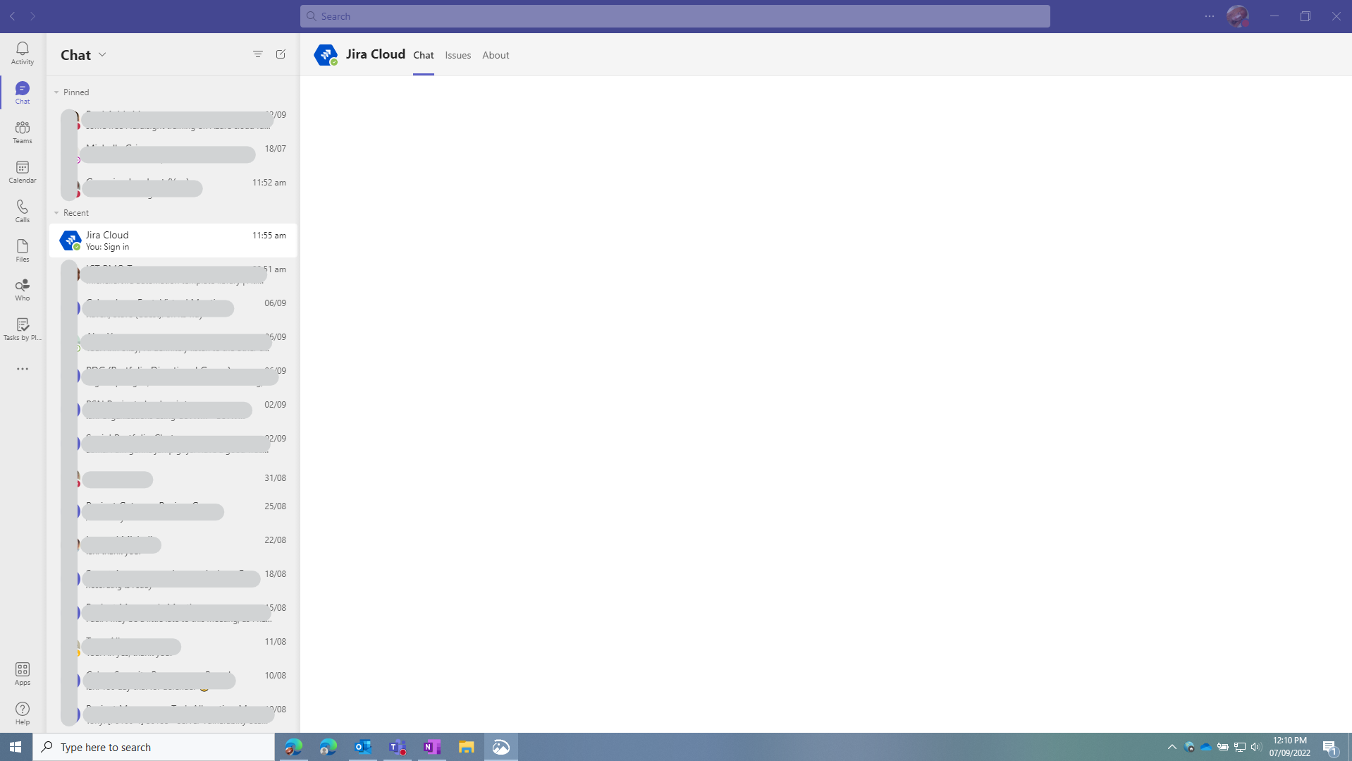Open the Apps store

tap(23, 674)
